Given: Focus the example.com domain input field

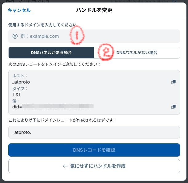Looking at the screenshot, I should click(94, 36).
